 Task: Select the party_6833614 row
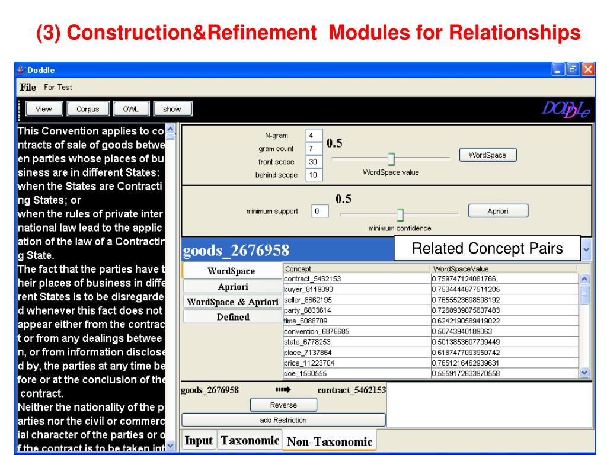[x=431, y=310]
